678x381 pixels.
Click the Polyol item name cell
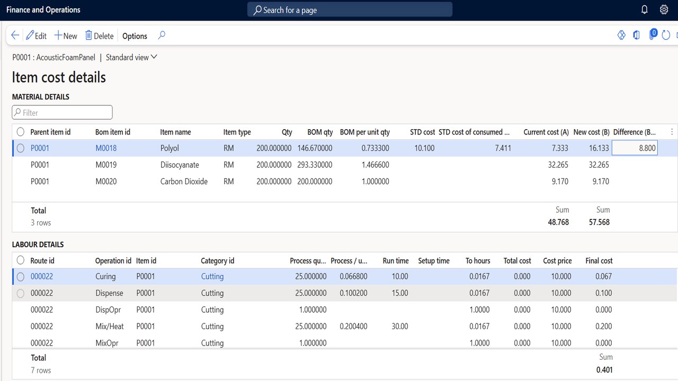click(x=169, y=148)
